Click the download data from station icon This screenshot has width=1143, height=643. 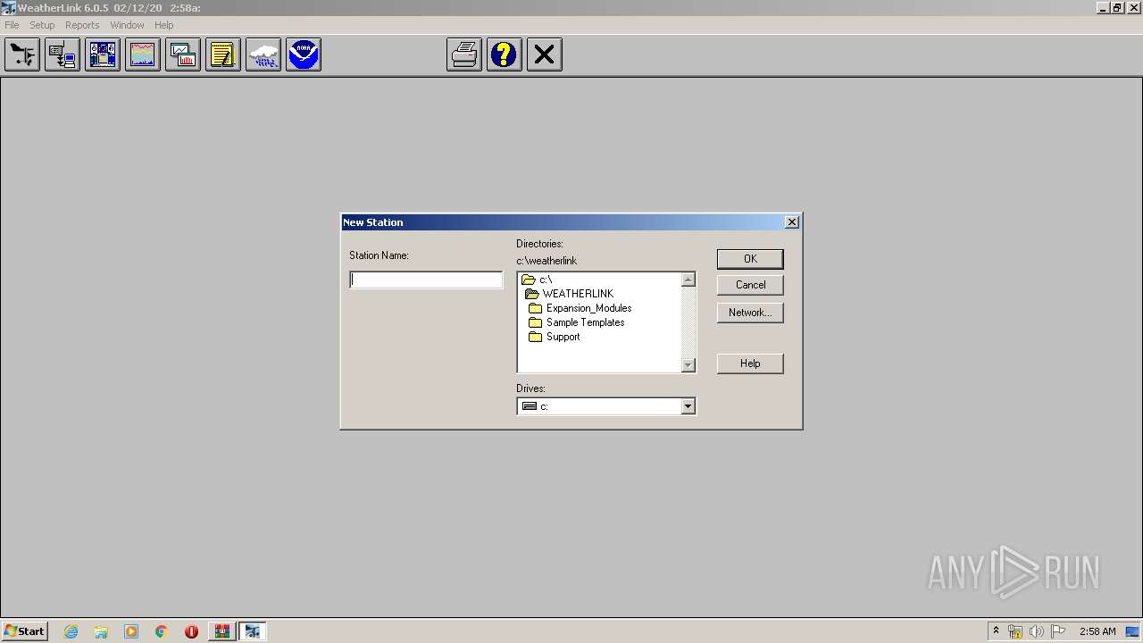point(63,54)
